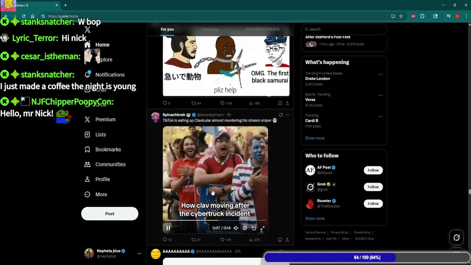Open the Terms of Service link
Screen dimensions: 471x265
[x=315, y=233]
